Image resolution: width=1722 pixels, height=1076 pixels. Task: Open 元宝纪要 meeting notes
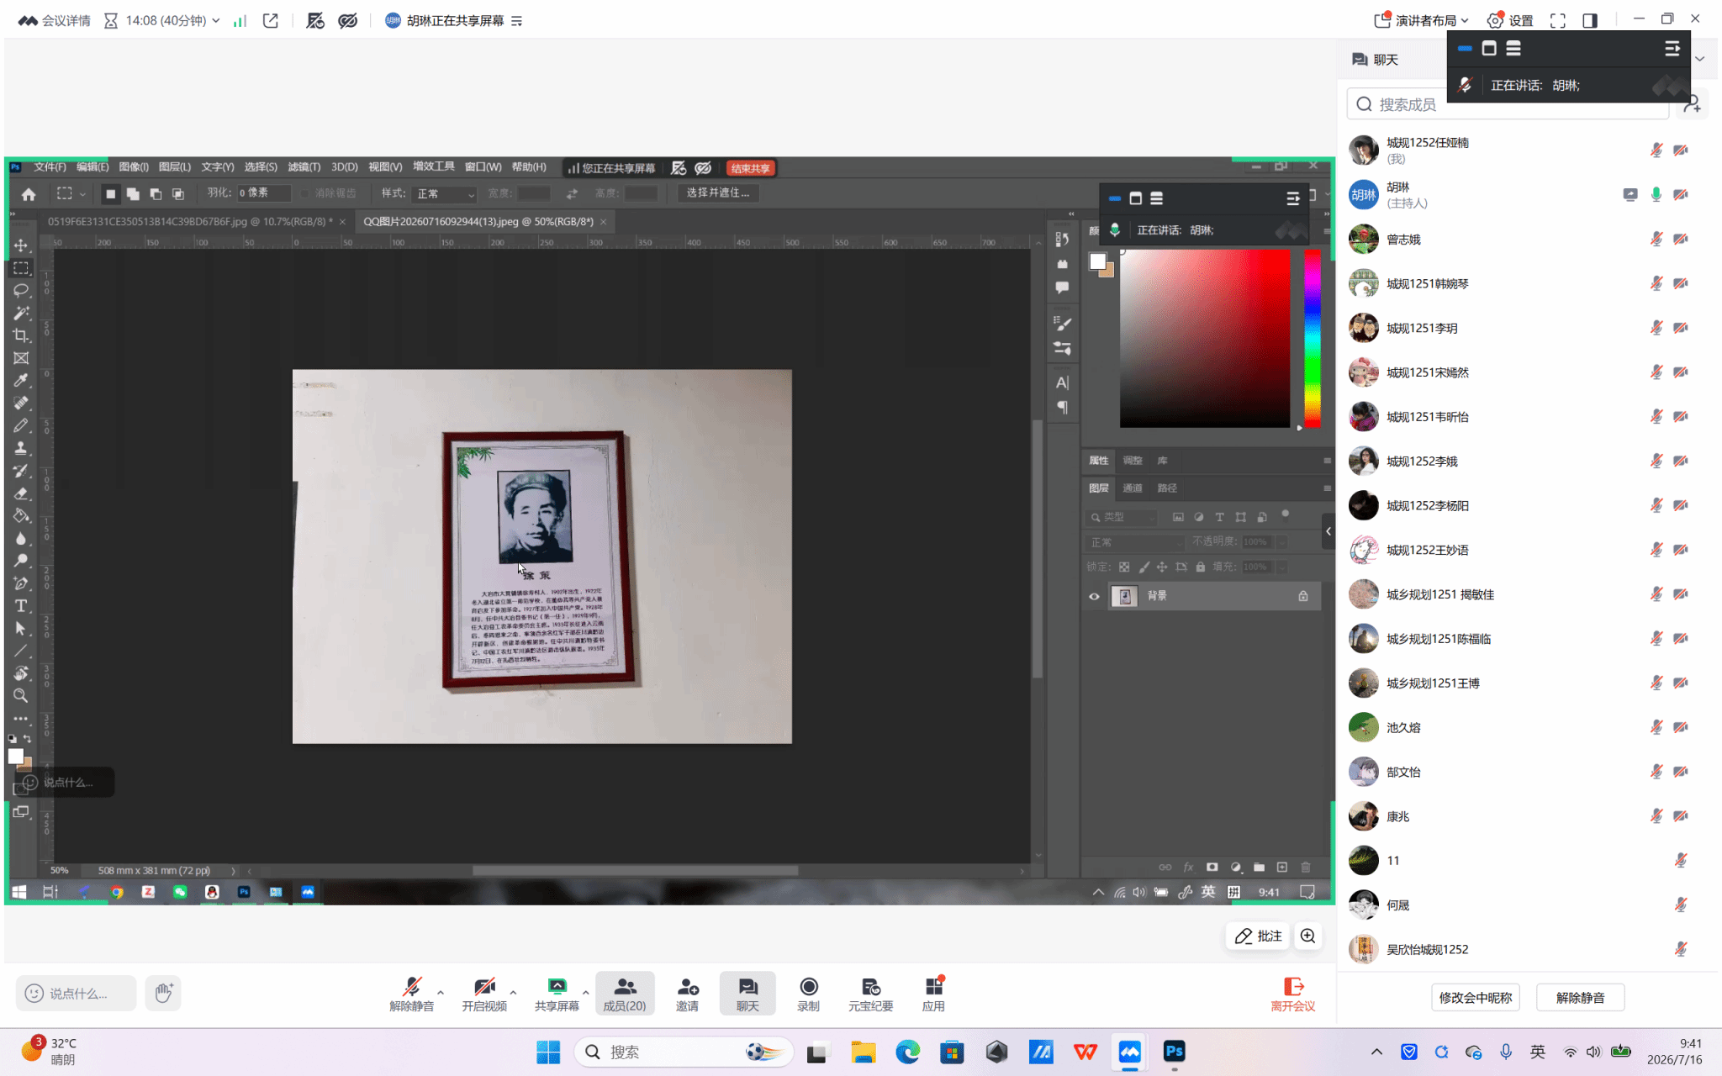click(x=870, y=994)
